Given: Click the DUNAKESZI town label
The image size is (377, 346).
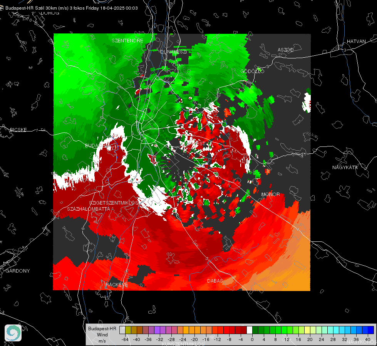Looking at the screenshot, I should [173, 52].
